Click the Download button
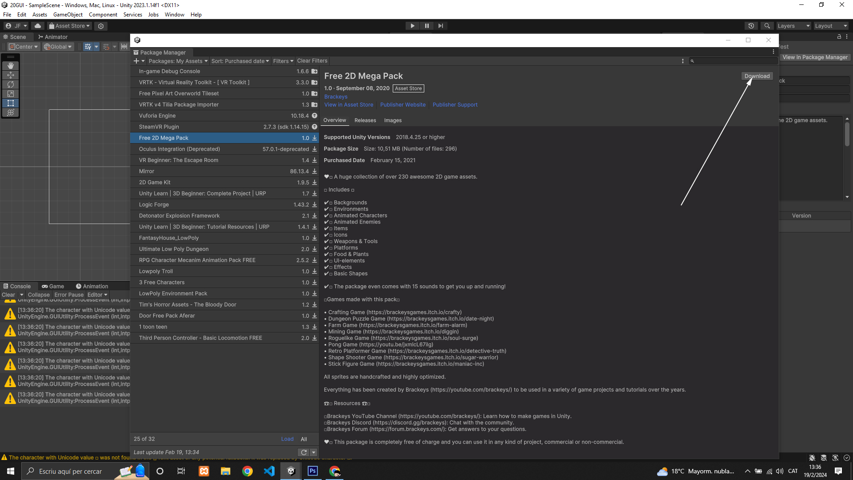The height and width of the screenshot is (480, 853). (x=757, y=76)
